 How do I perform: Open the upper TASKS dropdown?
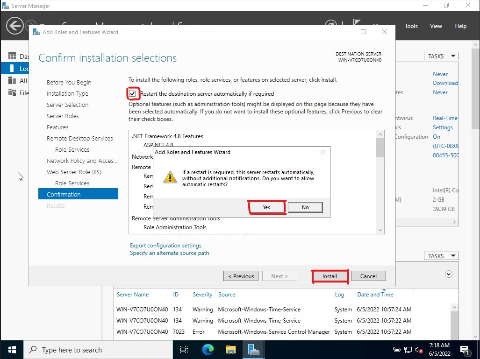pos(441,56)
